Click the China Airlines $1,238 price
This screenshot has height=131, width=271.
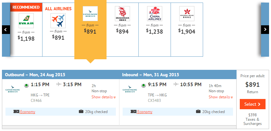pos(154,31)
